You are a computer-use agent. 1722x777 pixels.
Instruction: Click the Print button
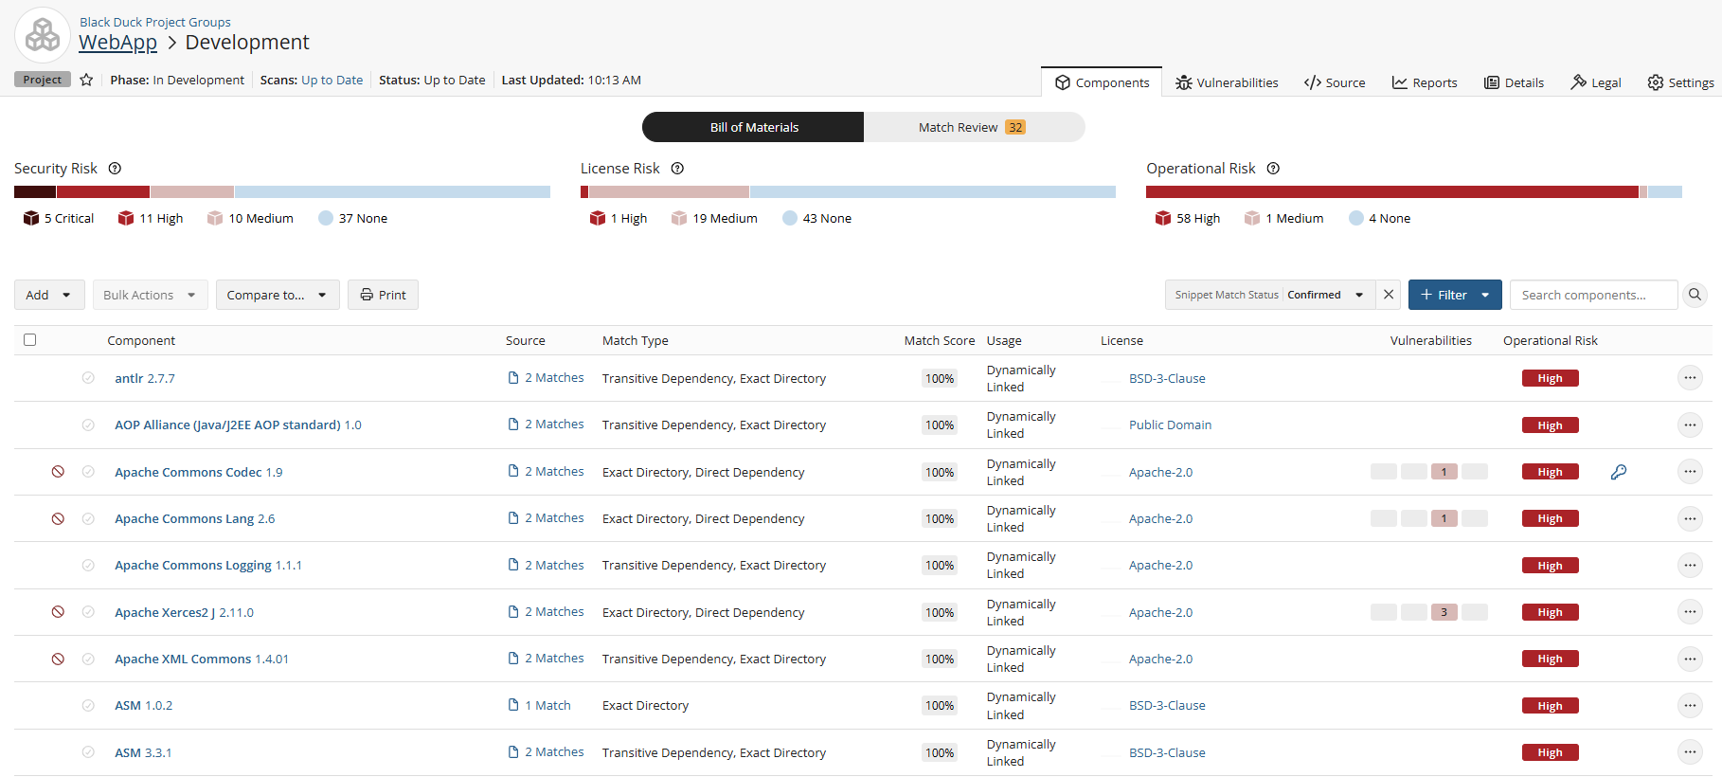click(383, 295)
